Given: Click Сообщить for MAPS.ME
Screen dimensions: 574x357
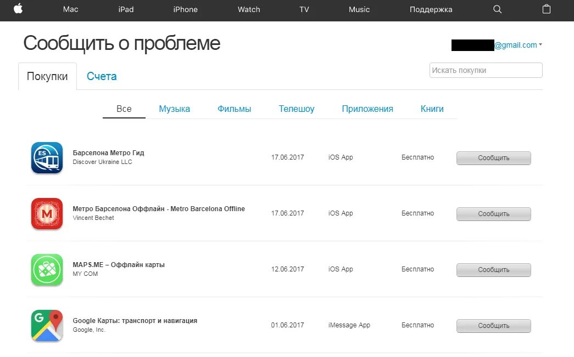Looking at the screenshot, I should [493, 270].
